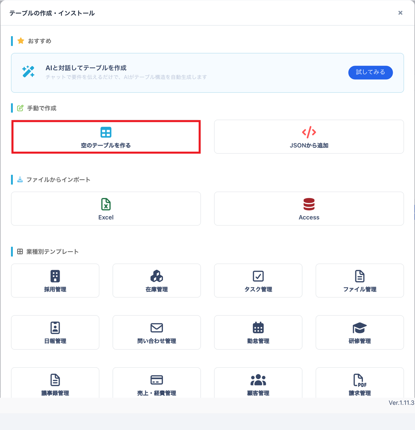415x430 pixels.
Task: Open the ファイル管理 document icon
Action: tap(360, 276)
